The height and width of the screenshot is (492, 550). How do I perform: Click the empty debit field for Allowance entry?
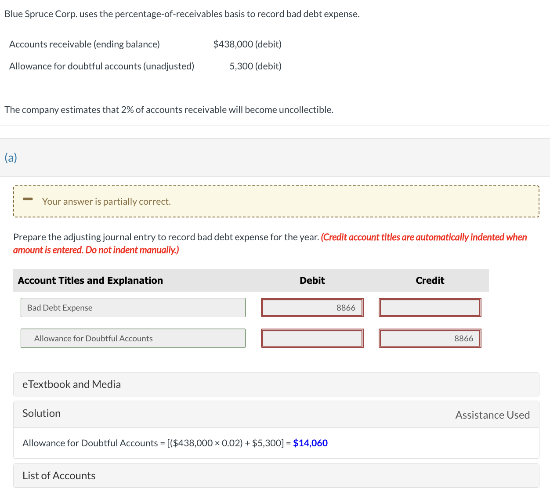[312, 338]
